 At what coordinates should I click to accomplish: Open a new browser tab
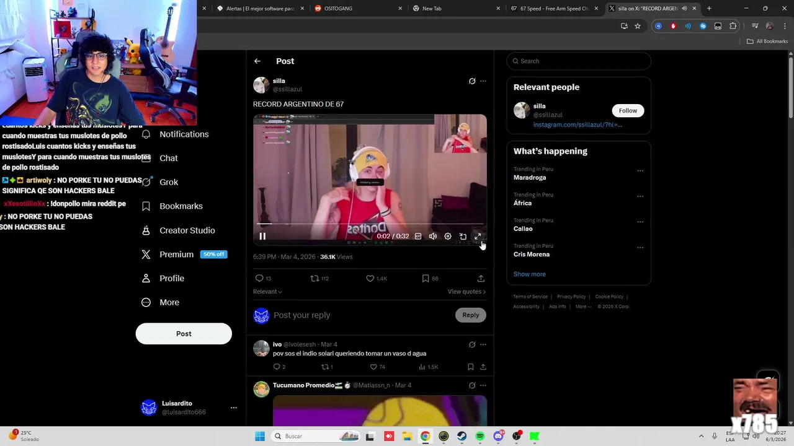(709, 8)
